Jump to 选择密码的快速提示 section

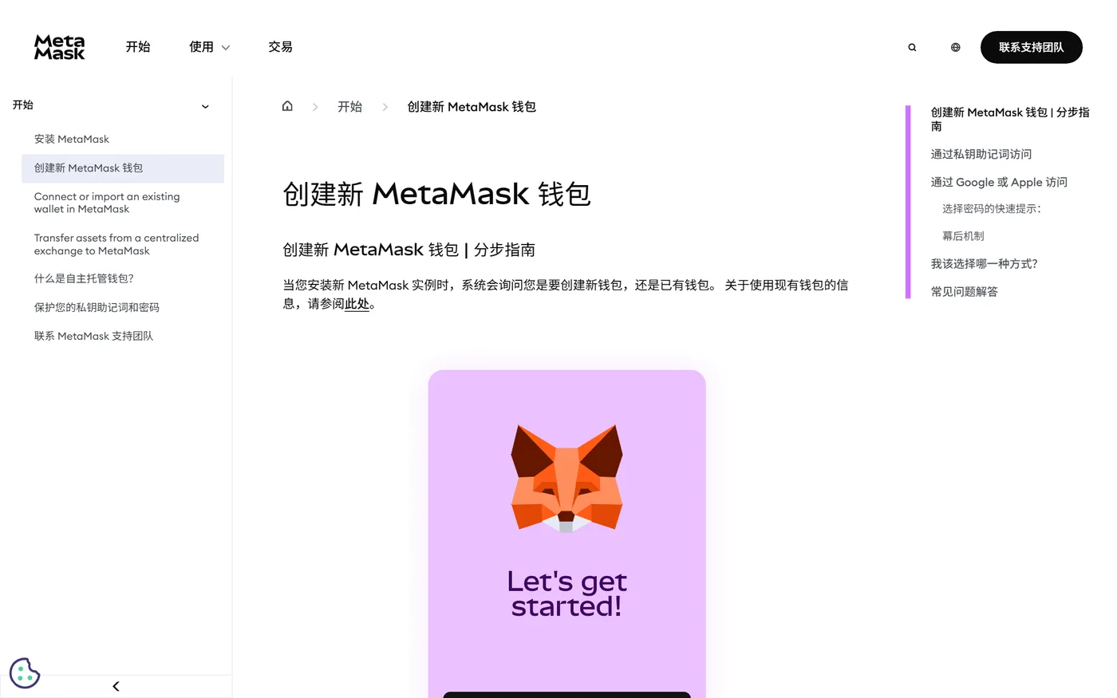coord(992,209)
